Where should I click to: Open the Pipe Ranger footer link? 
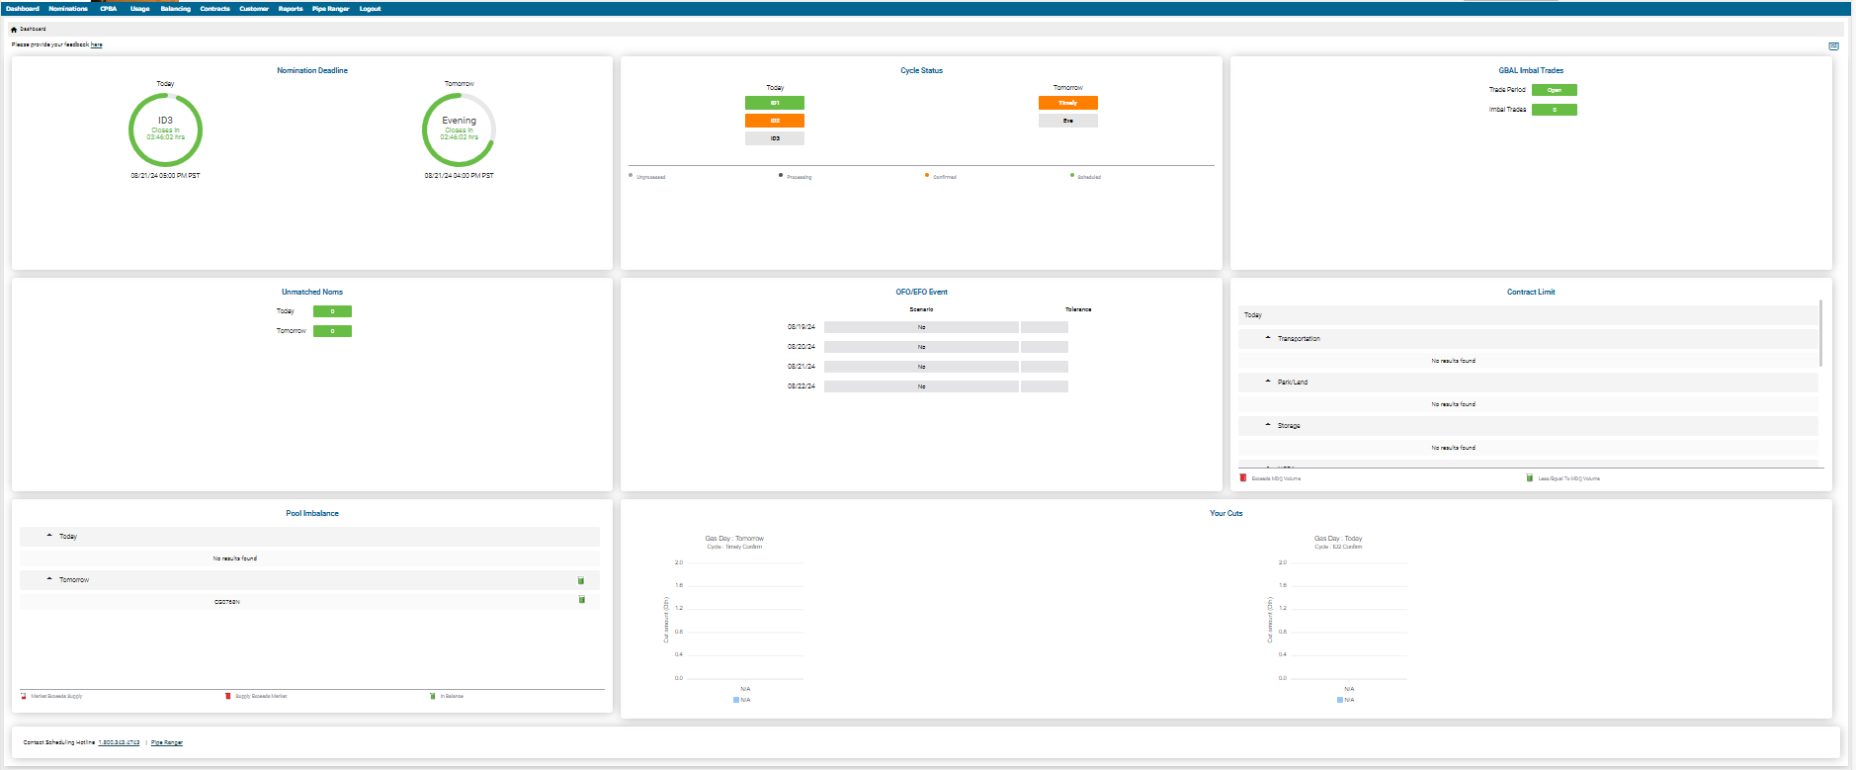point(167,742)
